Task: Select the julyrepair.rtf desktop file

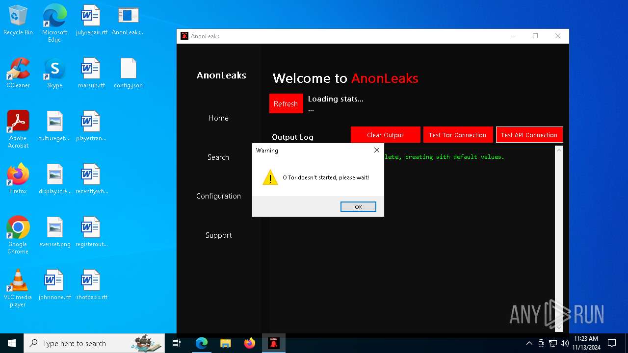Action: click(91, 21)
